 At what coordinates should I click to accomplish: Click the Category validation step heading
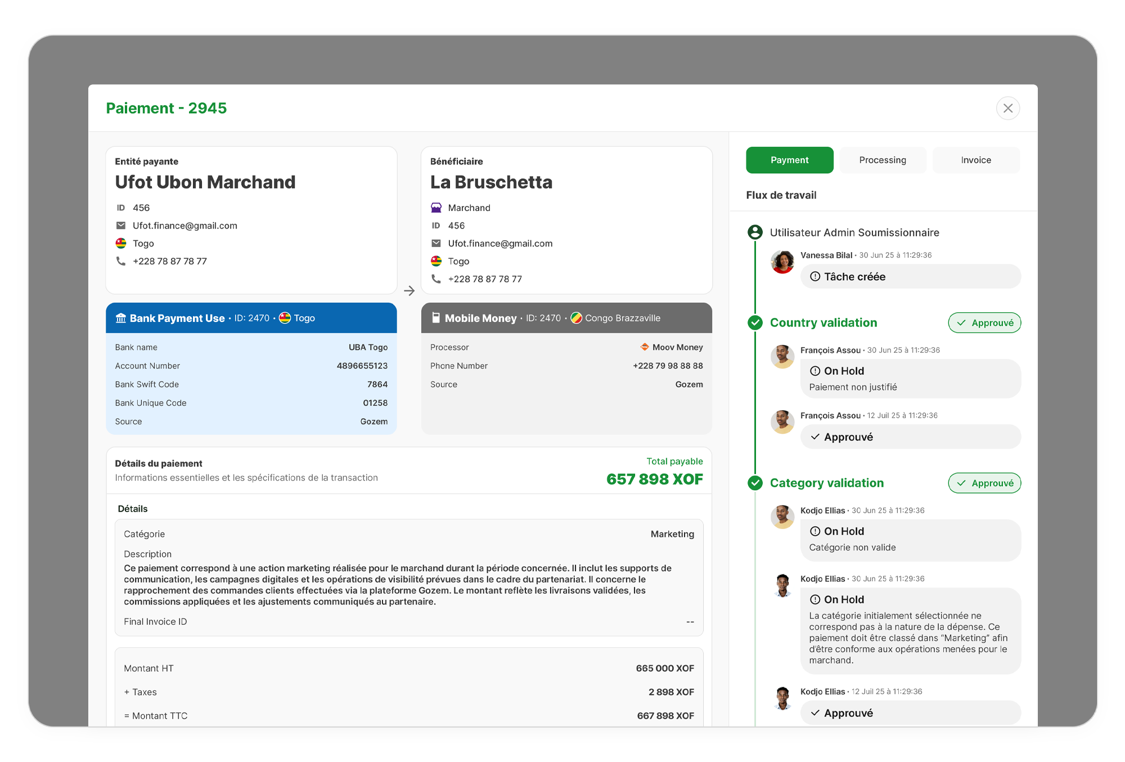826,483
